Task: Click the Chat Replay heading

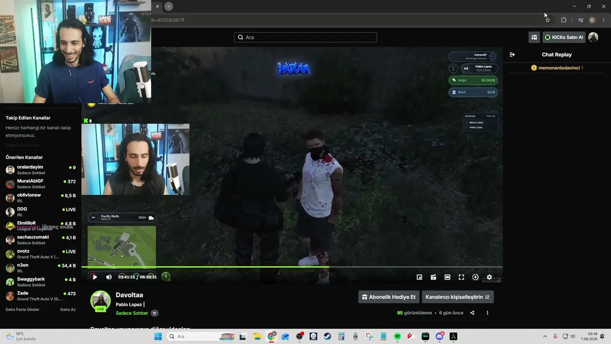Action: [557, 54]
